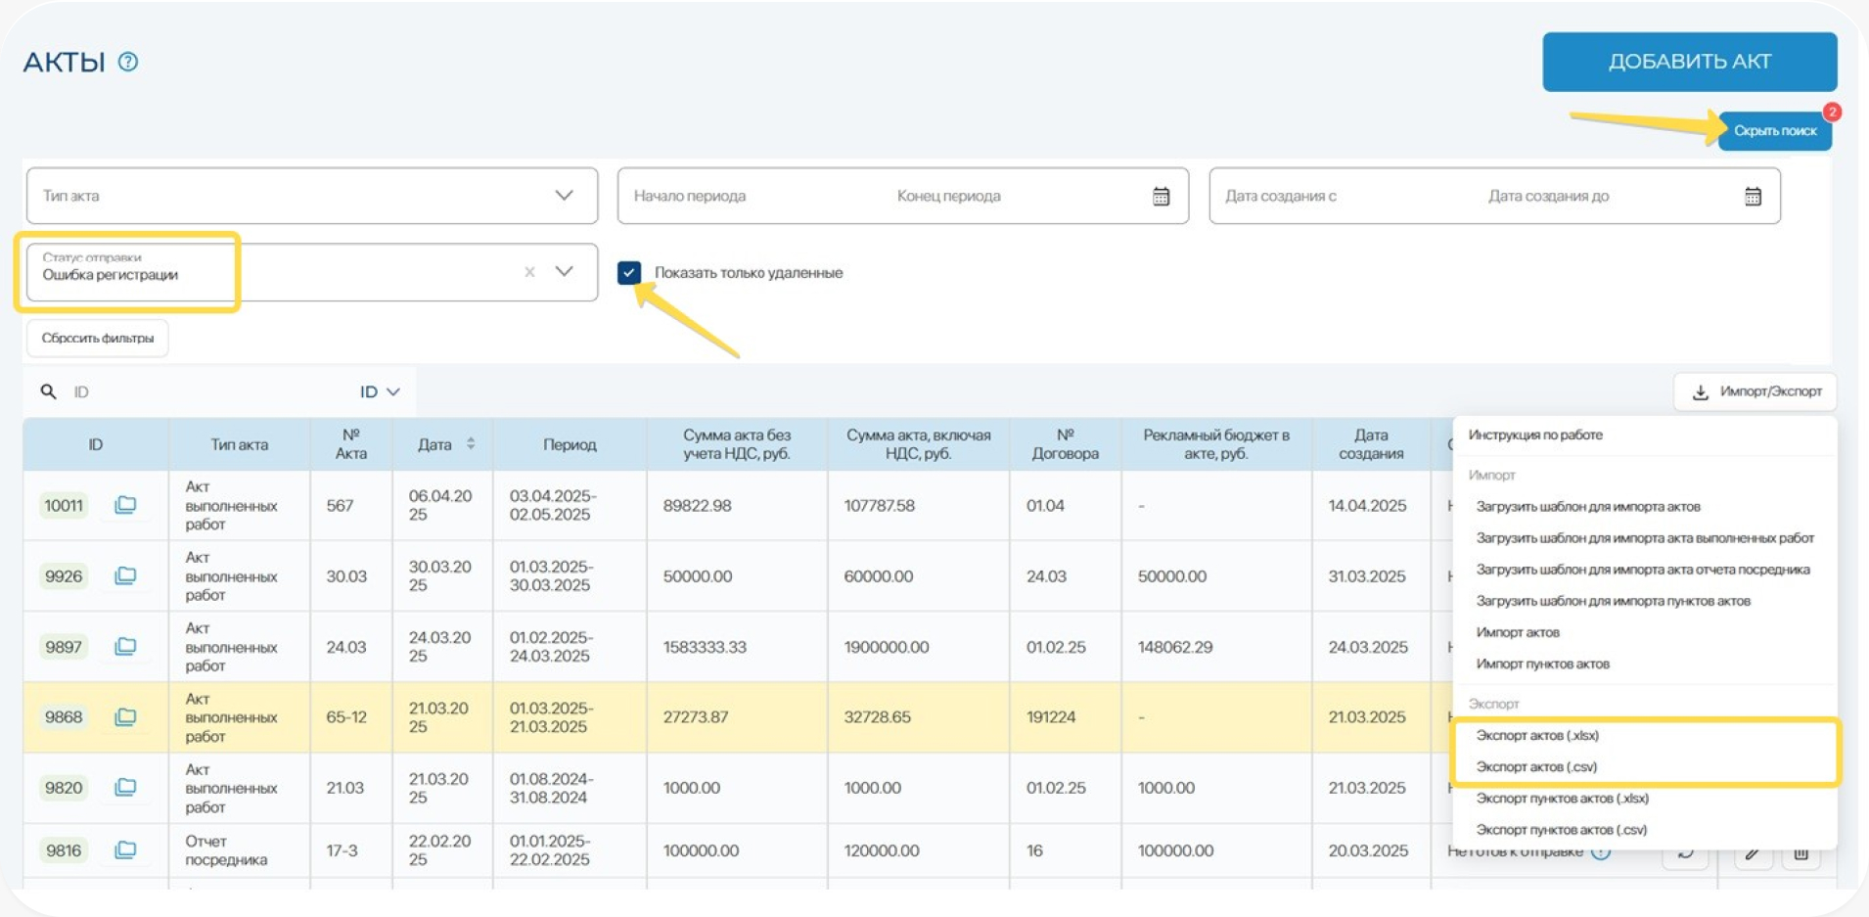This screenshot has width=1869, height=917.
Task: Open the calendar for the period range
Action: tap(1161, 197)
